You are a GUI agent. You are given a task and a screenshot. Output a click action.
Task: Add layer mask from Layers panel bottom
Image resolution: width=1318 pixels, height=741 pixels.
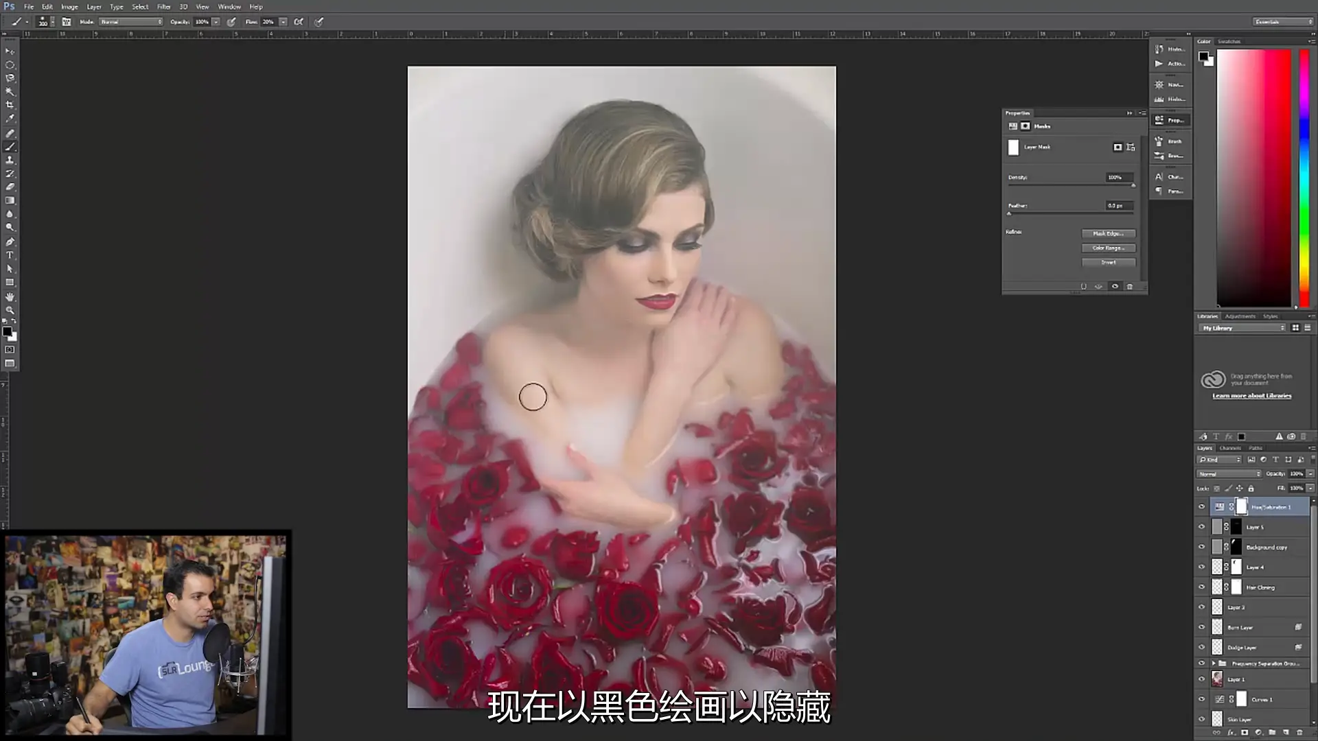coord(1244,733)
